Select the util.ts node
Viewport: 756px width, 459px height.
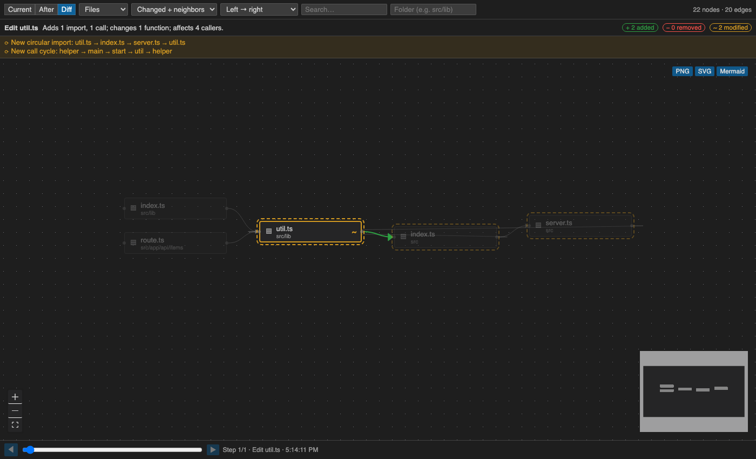310,232
